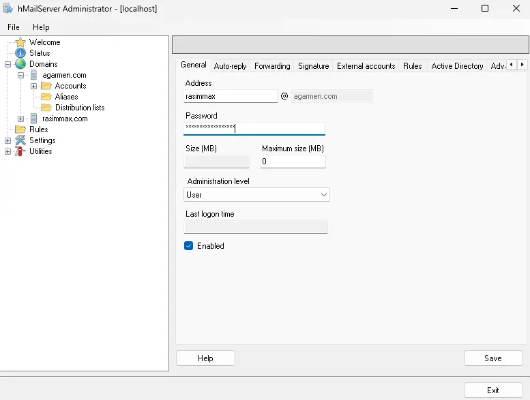
Task: Click the Help button at bottom
Action: tap(205, 358)
